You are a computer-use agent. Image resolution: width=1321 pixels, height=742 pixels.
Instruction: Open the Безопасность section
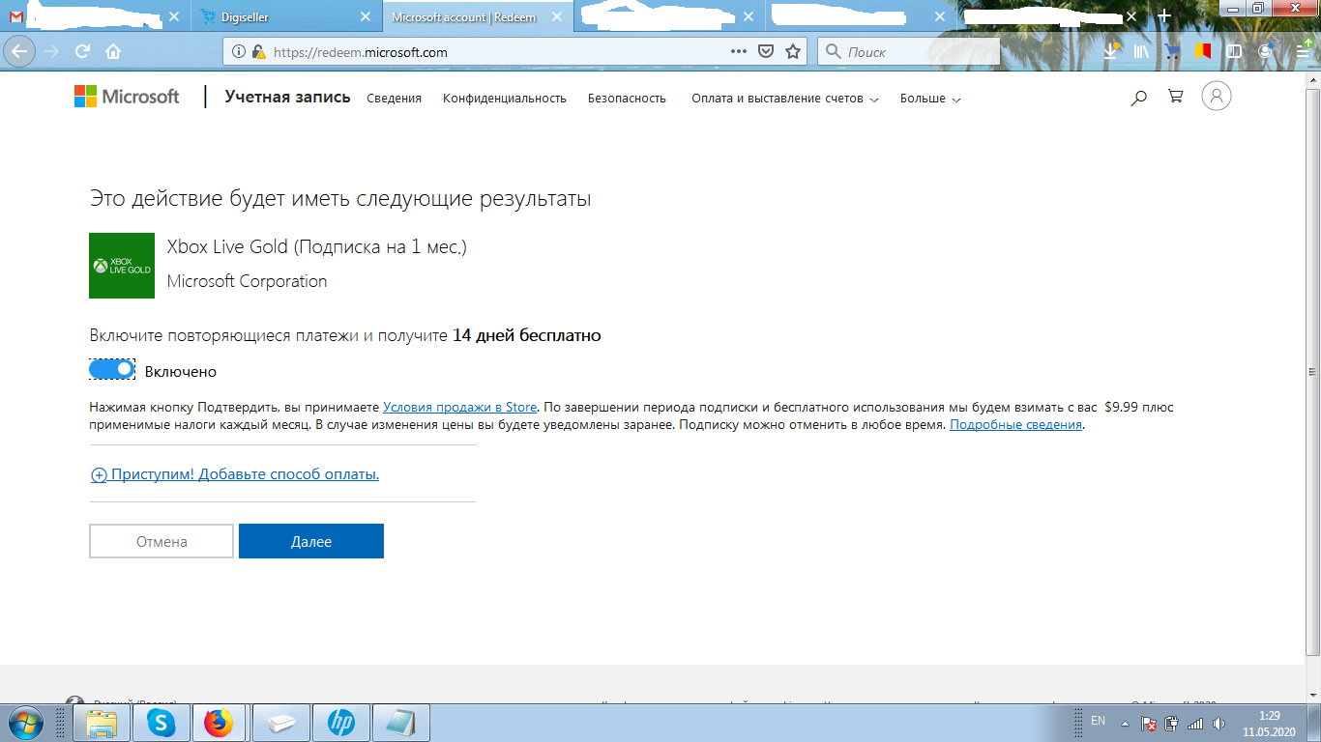(x=627, y=99)
